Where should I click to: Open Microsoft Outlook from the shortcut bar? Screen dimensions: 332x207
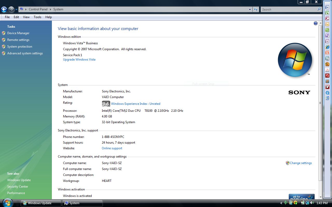327,24
